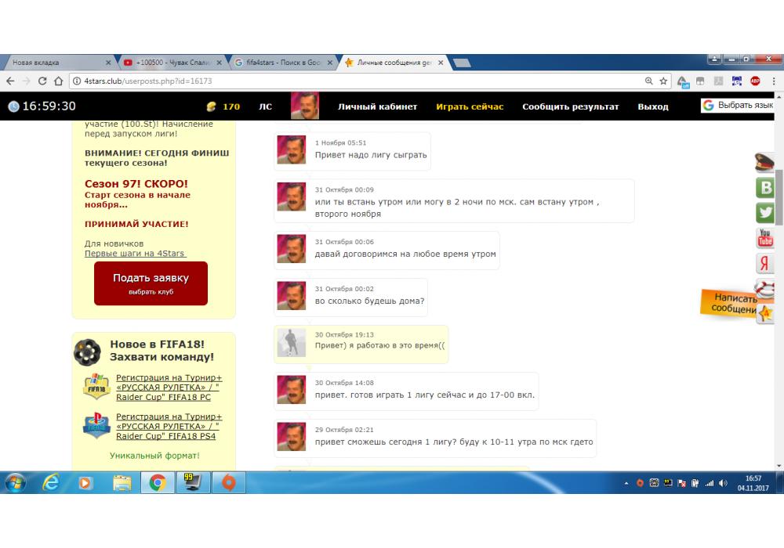Expand the Google language selector
This screenshot has width=784, height=548.
[738, 106]
